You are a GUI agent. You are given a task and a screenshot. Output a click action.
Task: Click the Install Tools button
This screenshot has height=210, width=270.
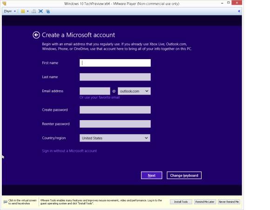181,202
